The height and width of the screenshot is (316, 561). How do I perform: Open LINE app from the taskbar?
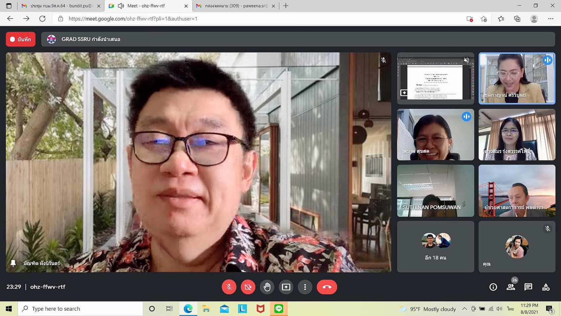[279, 309]
